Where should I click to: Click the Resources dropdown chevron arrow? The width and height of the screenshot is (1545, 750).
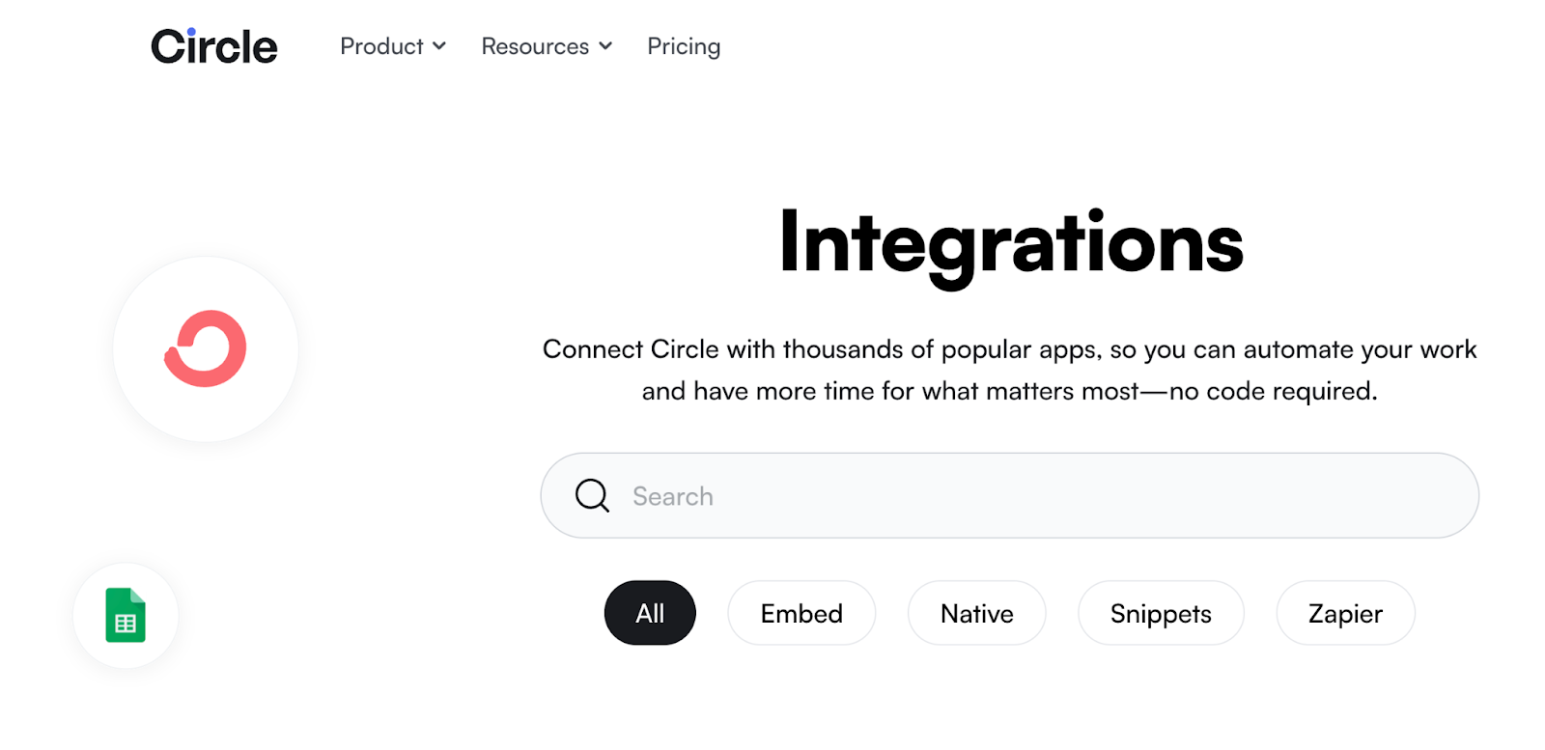pyautogui.click(x=605, y=45)
